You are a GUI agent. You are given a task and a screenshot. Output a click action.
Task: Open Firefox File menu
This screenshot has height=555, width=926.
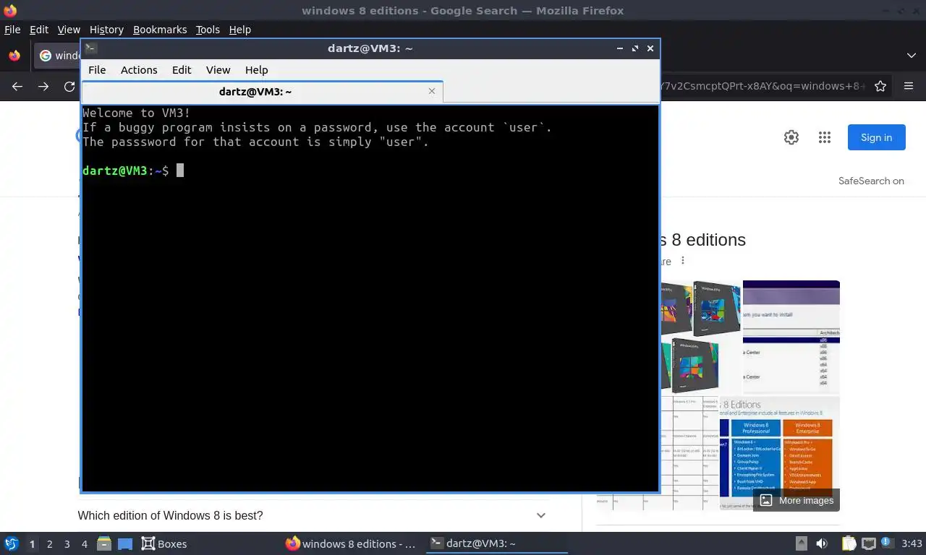tap(12, 30)
